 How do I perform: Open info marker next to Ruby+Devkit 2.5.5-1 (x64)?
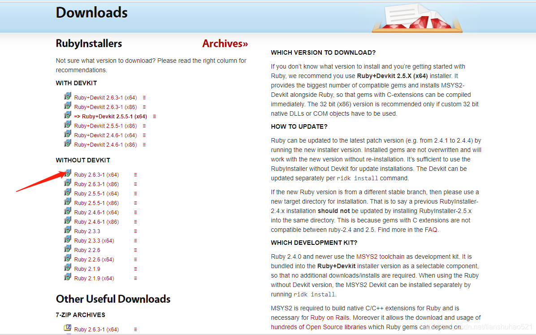point(155,116)
